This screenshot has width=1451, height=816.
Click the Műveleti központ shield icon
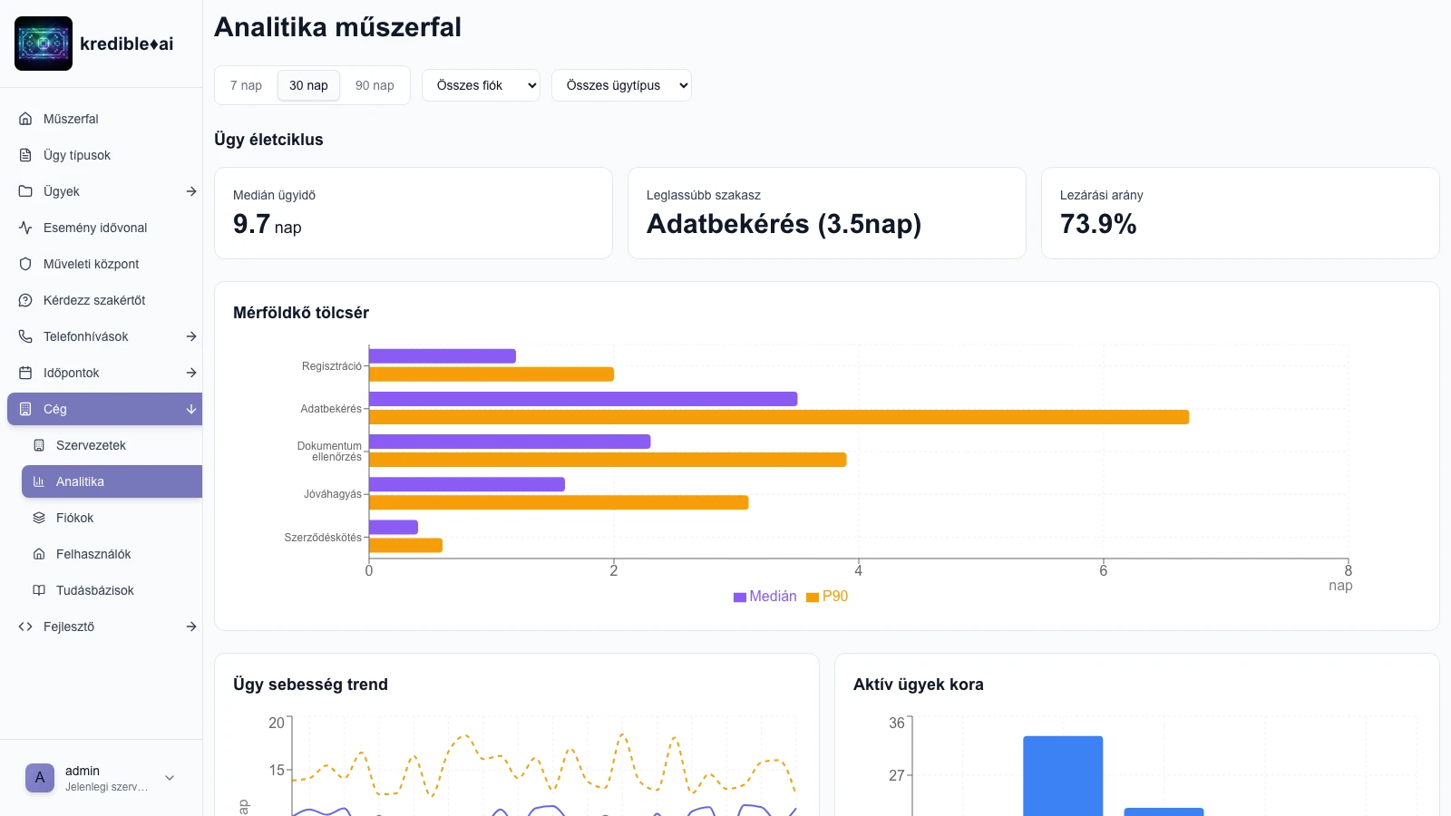(25, 264)
